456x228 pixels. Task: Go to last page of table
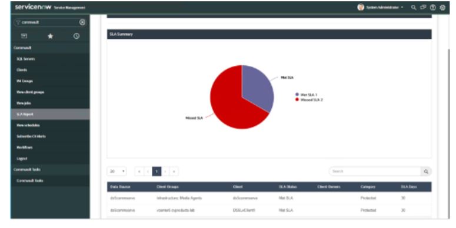[174, 172]
